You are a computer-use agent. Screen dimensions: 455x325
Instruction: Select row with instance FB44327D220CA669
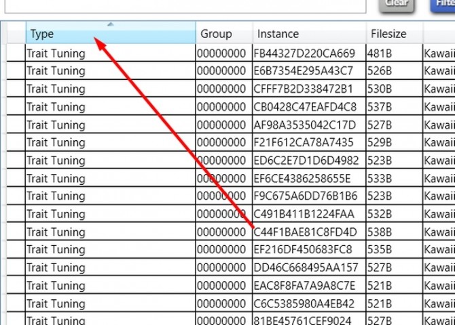(x=304, y=53)
